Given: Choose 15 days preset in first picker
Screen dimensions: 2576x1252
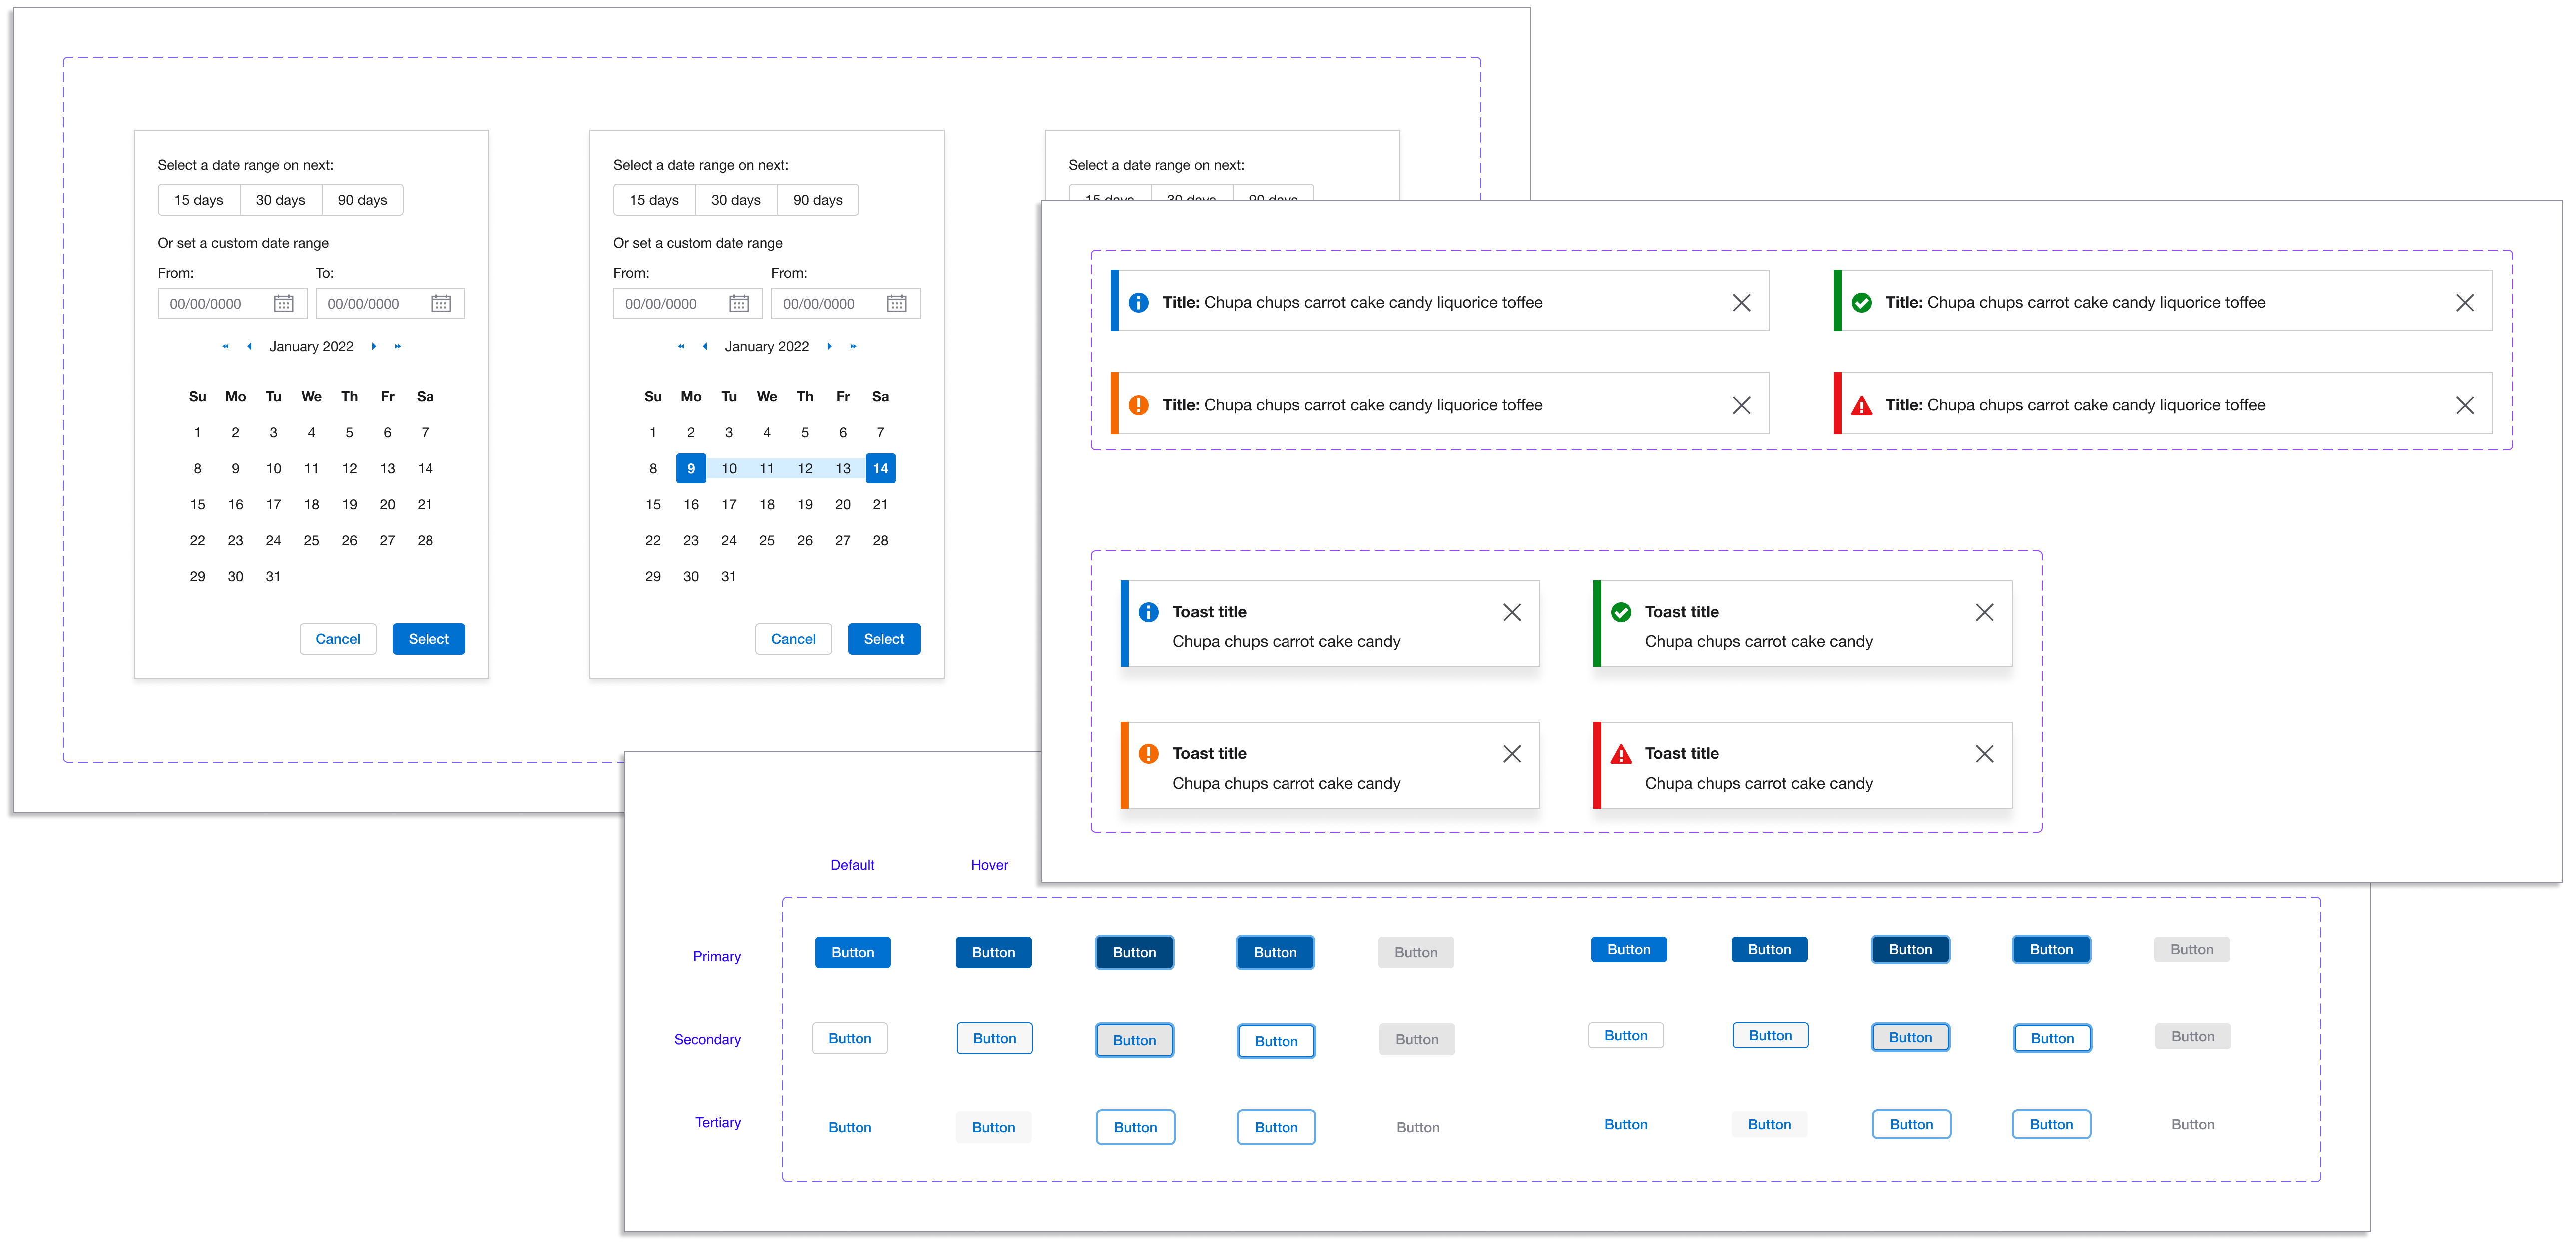Looking at the screenshot, I should tap(198, 200).
